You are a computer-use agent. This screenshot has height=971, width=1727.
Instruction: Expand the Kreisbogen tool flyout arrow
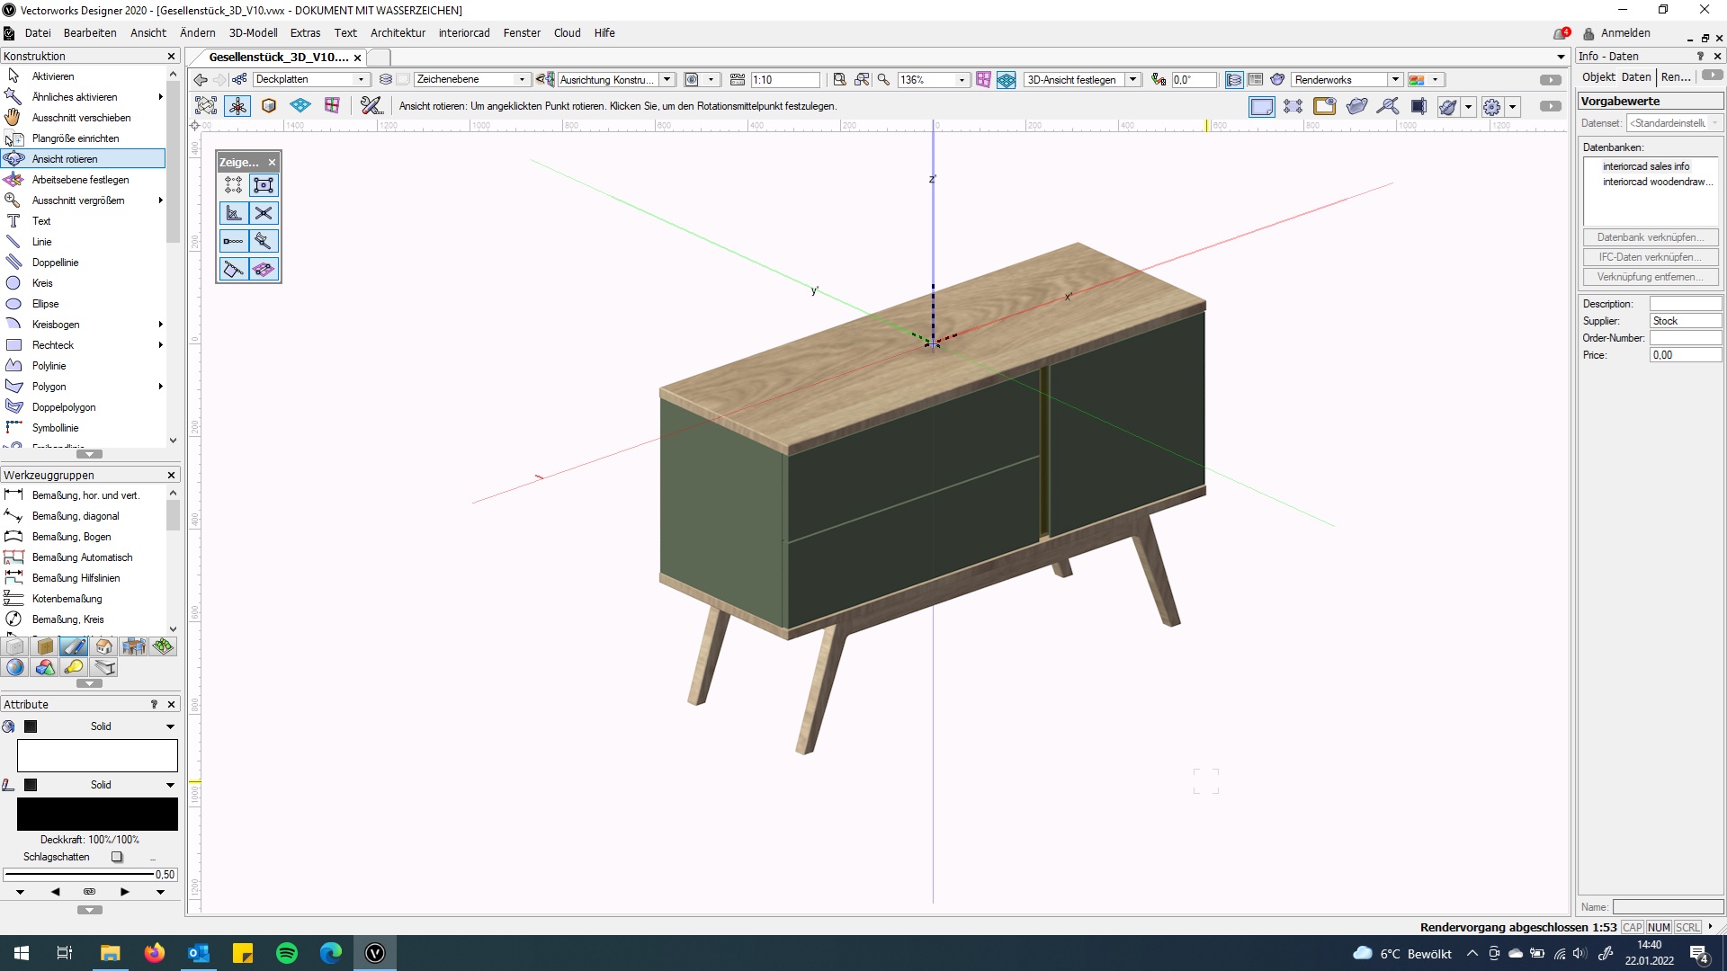(x=160, y=325)
